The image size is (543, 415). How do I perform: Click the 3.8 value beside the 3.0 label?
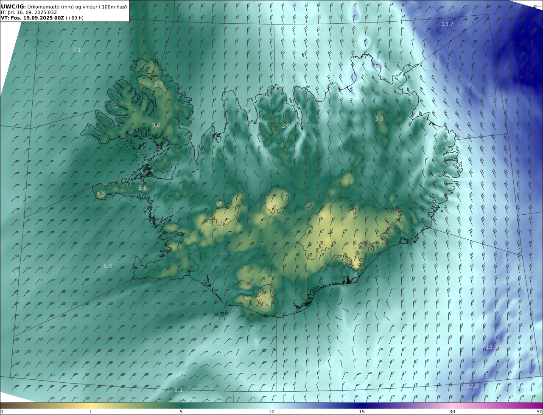coord(143,188)
